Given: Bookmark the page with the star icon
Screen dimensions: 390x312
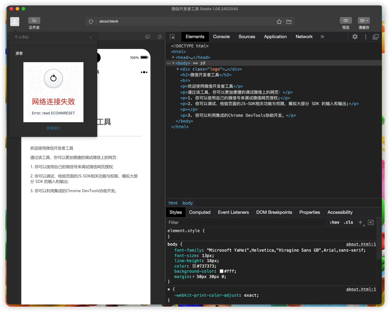Looking at the screenshot, I should (279, 22).
